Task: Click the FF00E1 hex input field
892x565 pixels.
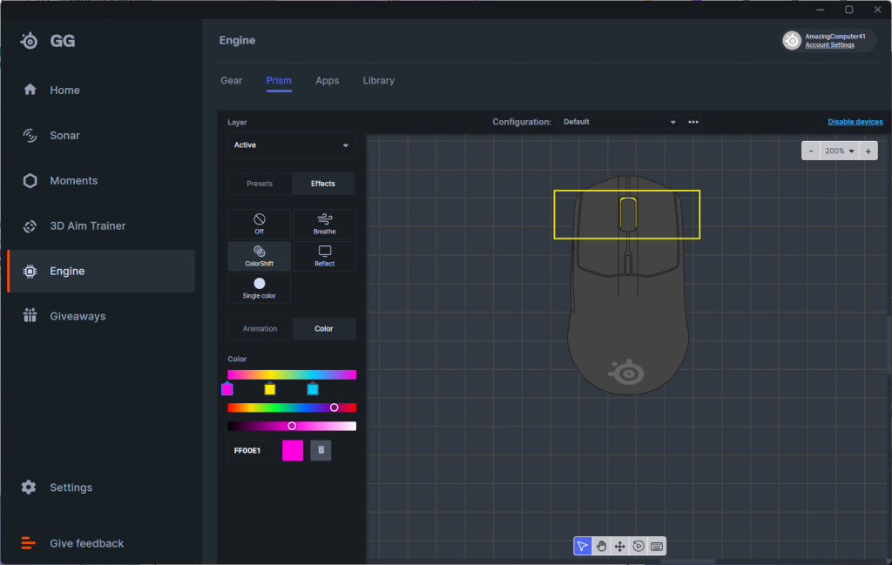Action: [251, 450]
